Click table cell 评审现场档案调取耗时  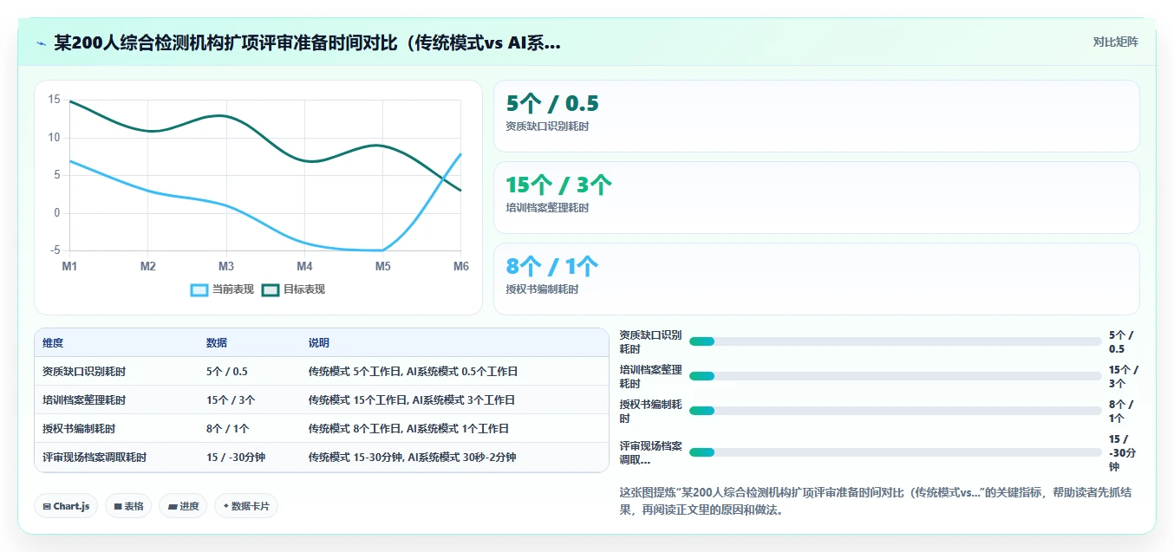[95, 457]
